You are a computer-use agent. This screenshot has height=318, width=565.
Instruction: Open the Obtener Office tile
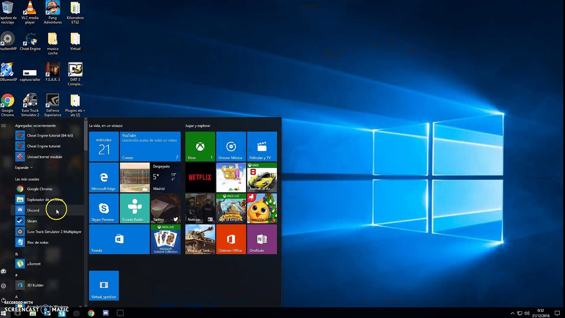click(231, 239)
